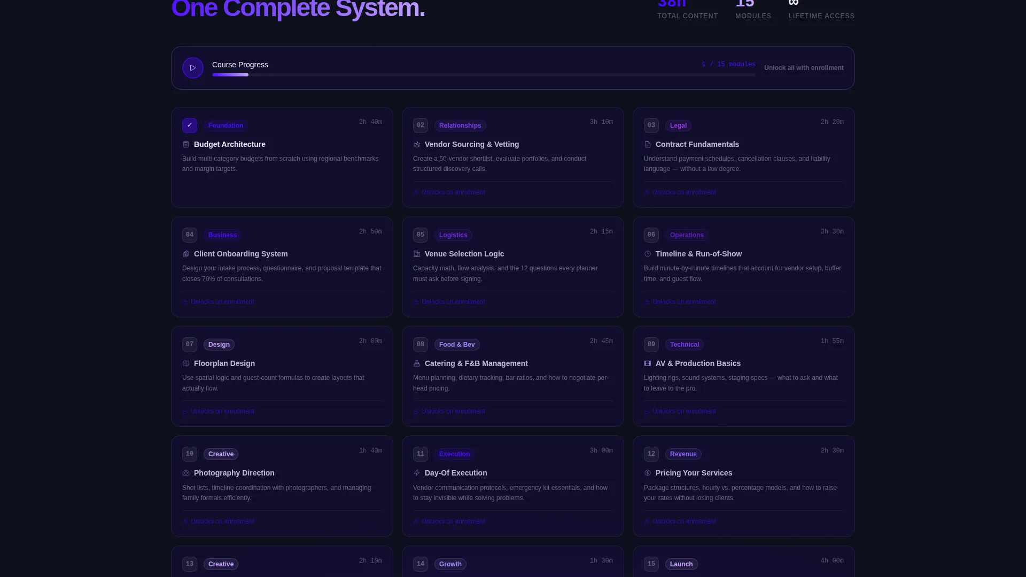
Task: Click the lock icon under Floorplan Design
Action: [185, 412]
